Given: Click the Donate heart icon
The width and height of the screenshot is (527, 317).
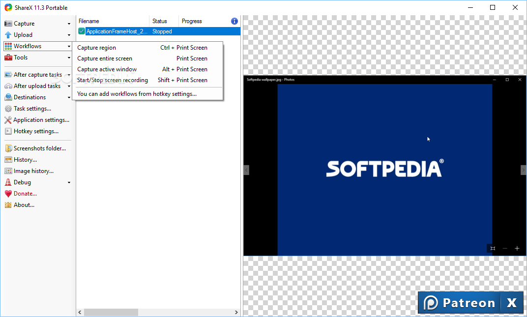Looking at the screenshot, I should [8, 194].
